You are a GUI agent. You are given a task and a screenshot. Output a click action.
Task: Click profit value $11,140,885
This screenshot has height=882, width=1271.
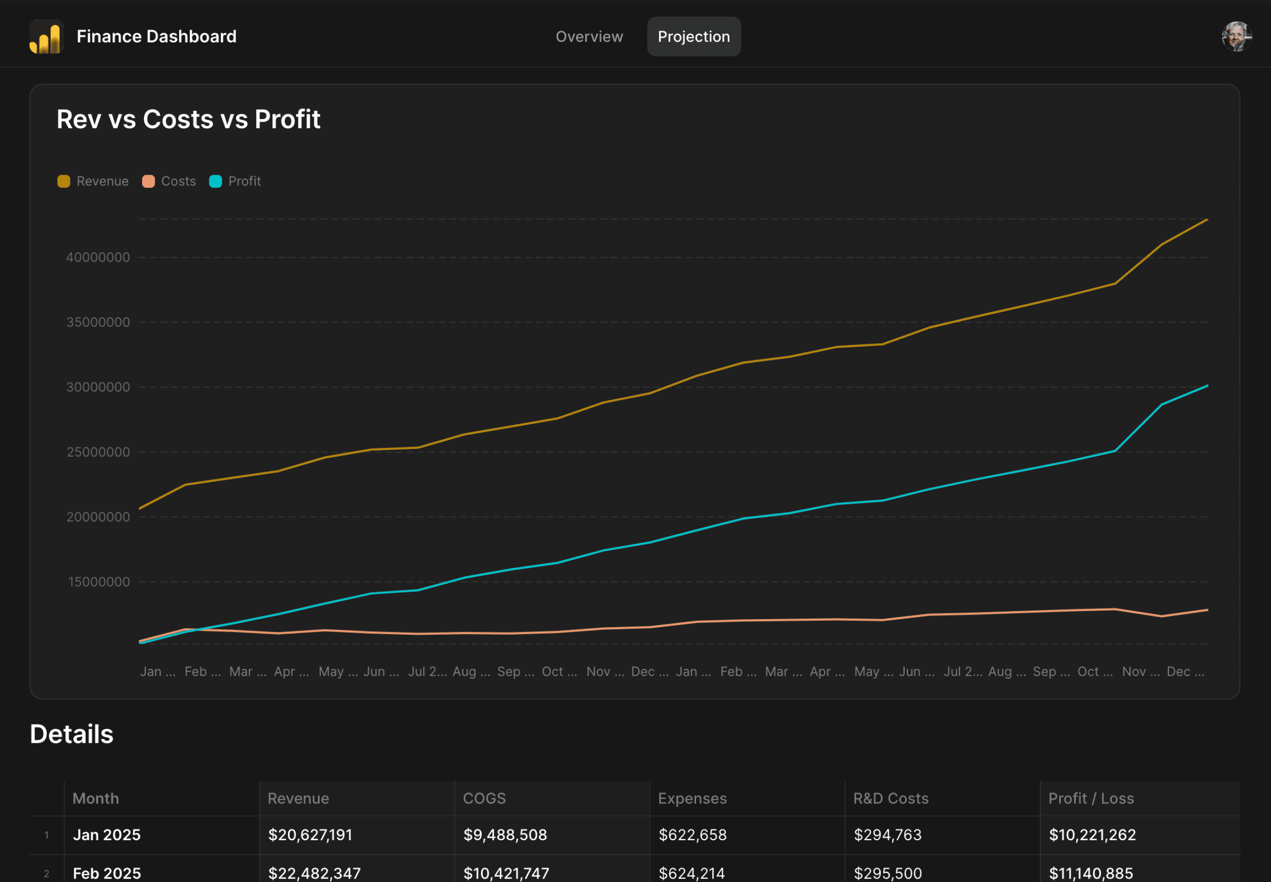tap(1091, 873)
